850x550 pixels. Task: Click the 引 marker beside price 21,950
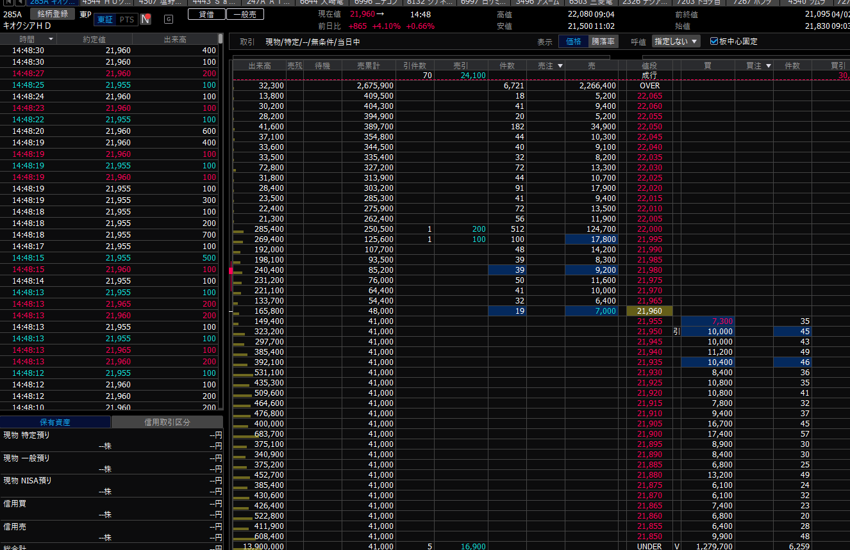(676, 332)
